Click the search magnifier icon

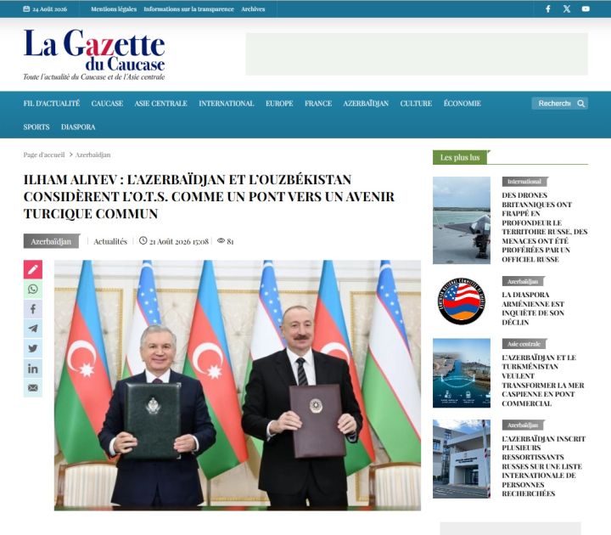point(581,104)
